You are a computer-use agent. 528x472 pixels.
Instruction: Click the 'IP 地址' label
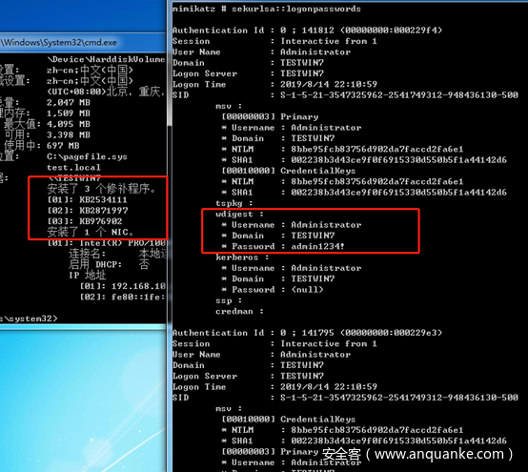88,276
